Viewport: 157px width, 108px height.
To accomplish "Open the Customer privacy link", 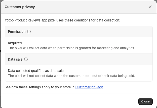I will (x=89, y=87).
